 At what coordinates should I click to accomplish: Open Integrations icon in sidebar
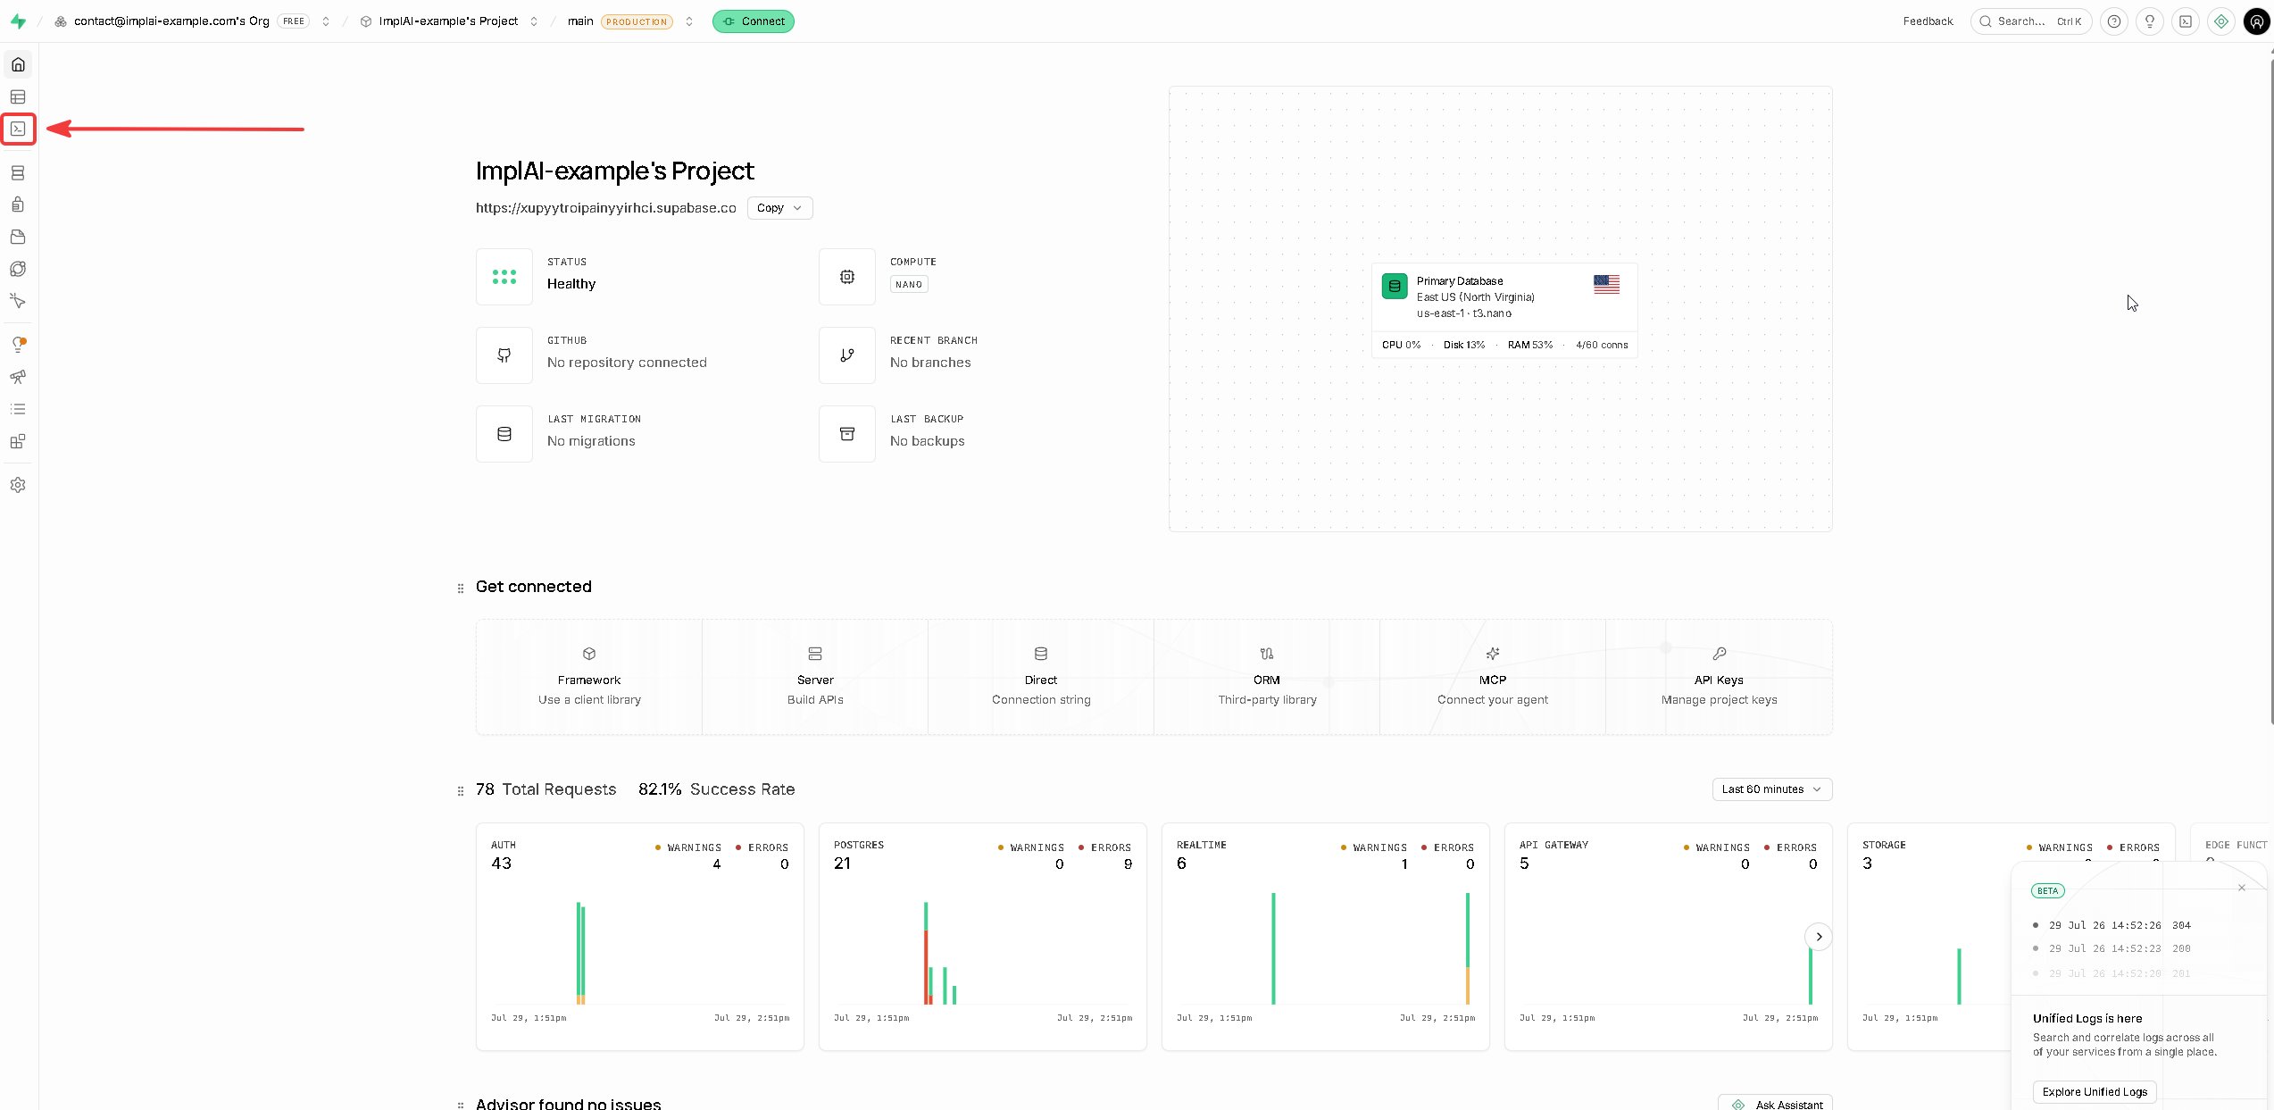(18, 441)
